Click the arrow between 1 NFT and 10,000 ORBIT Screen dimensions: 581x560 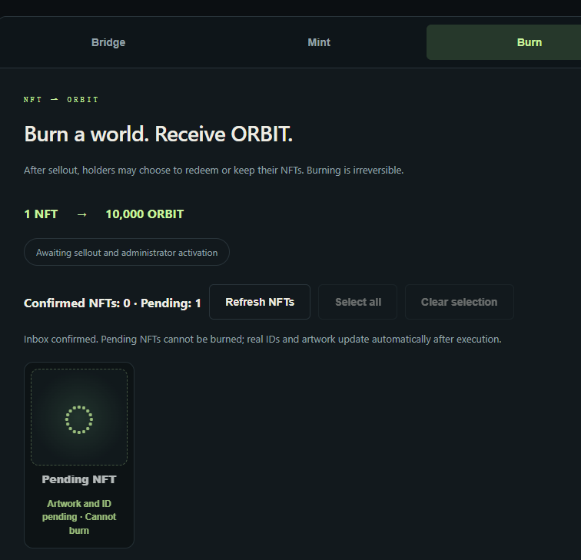pos(82,214)
